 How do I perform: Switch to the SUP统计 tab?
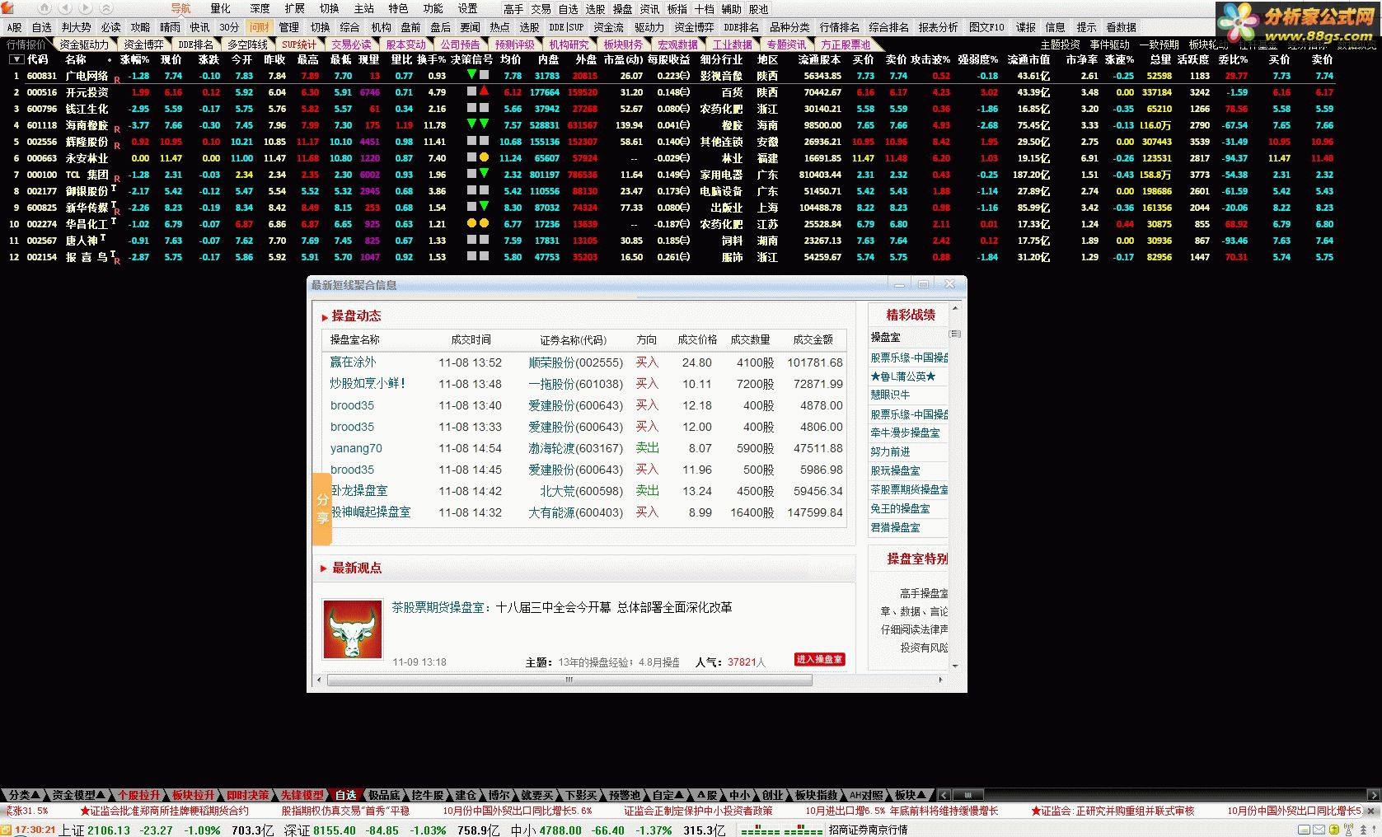298,44
